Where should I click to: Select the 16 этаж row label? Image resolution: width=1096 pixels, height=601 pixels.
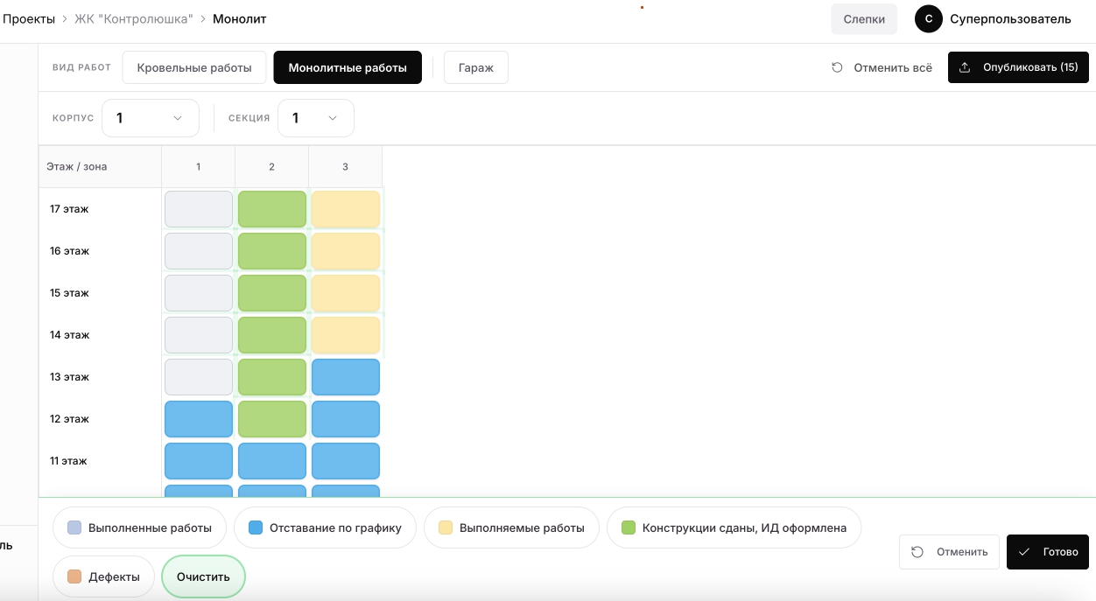click(x=69, y=251)
